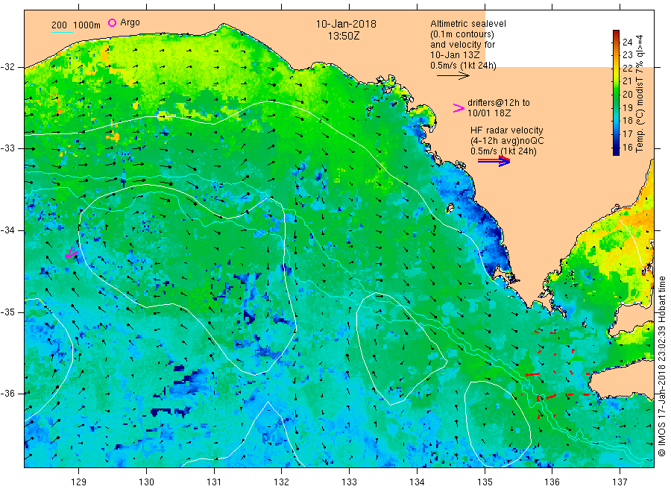Click the 'Altimetric sealevel' legend text
The height and width of the screenshot is (492, 671).
click(x=467, y=24)
